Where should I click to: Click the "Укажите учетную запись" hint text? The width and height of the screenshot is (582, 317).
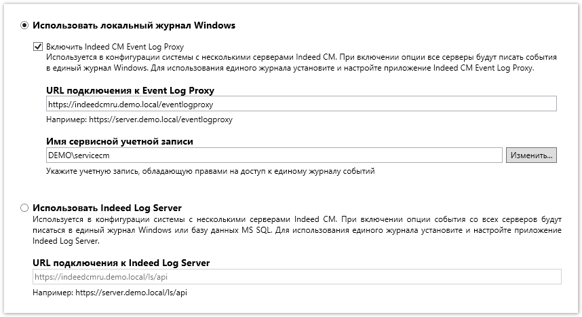pyautogui.click(x=210, y=172)
